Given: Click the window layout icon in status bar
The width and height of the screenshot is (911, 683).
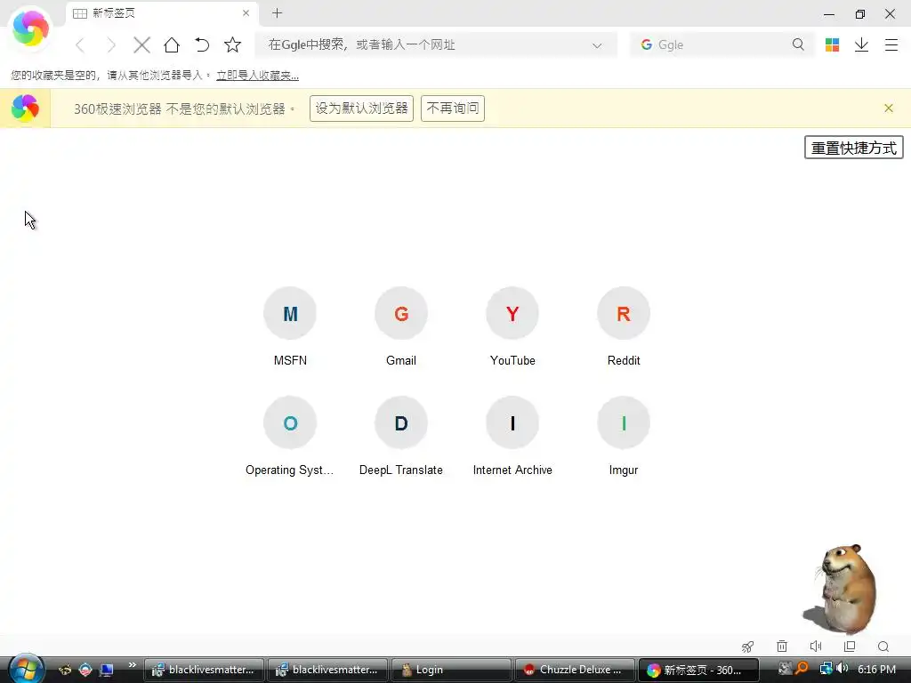Looking at the screenshot, I should (850, 647).
